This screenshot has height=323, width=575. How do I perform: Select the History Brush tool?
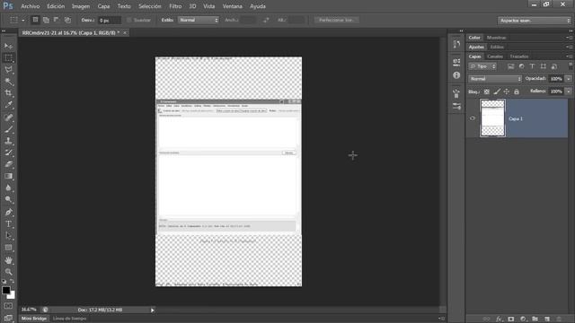(8, 153)
